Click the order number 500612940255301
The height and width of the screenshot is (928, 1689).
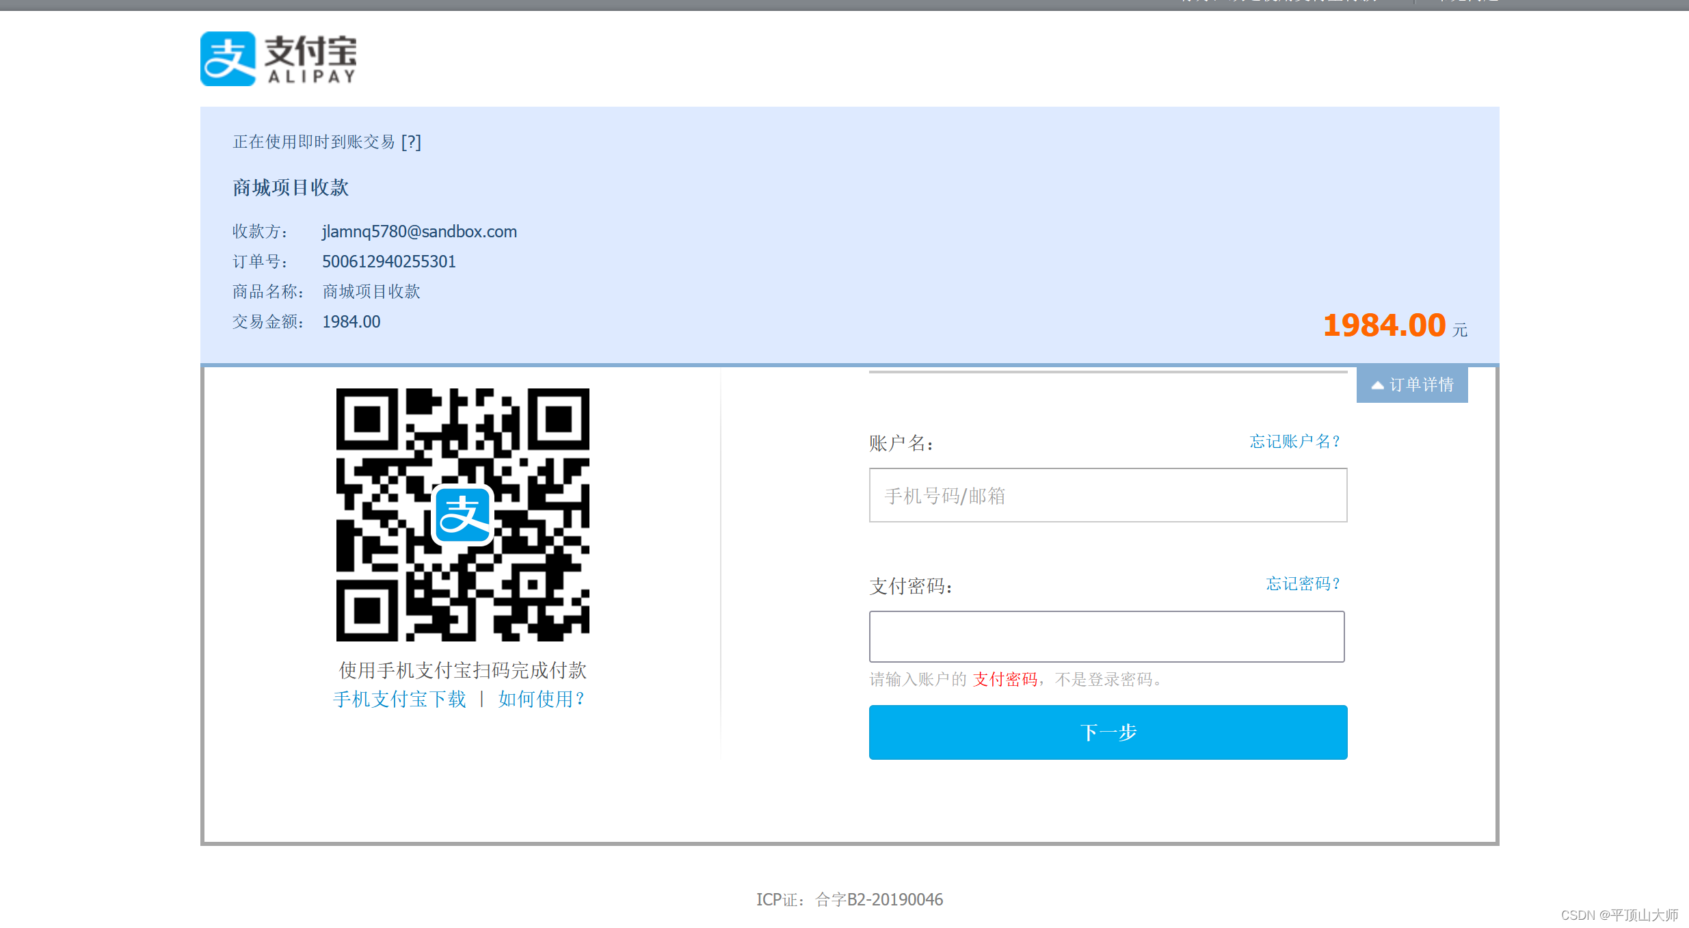tap(389, 262)
